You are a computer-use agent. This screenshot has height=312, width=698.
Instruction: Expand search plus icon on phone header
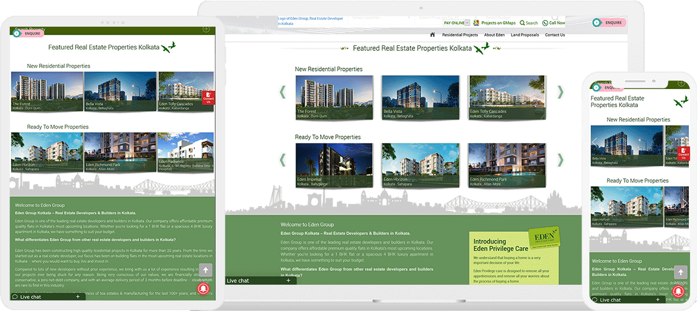point(681,83)
